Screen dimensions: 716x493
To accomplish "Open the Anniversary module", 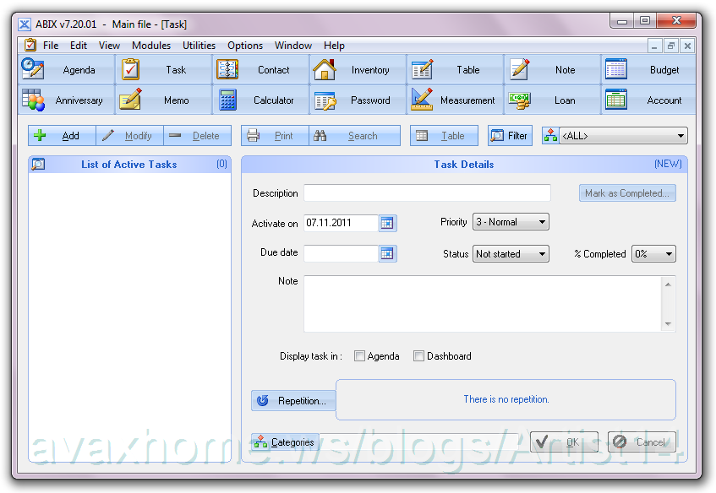I will point(66,100).
